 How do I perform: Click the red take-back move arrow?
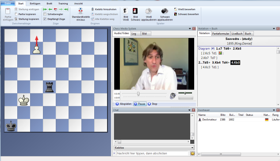coord(56,9)
